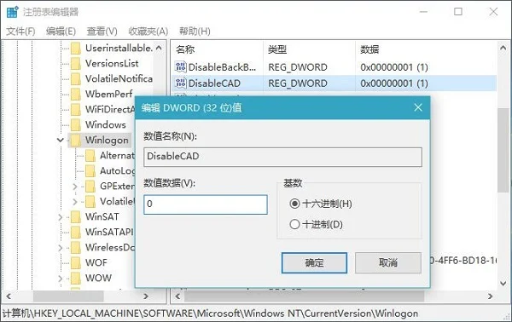The height and width of the screenshot is (322, 512).
Task: Select the 十进制(D) decimal radio button
Action: [x=294, y=224]
